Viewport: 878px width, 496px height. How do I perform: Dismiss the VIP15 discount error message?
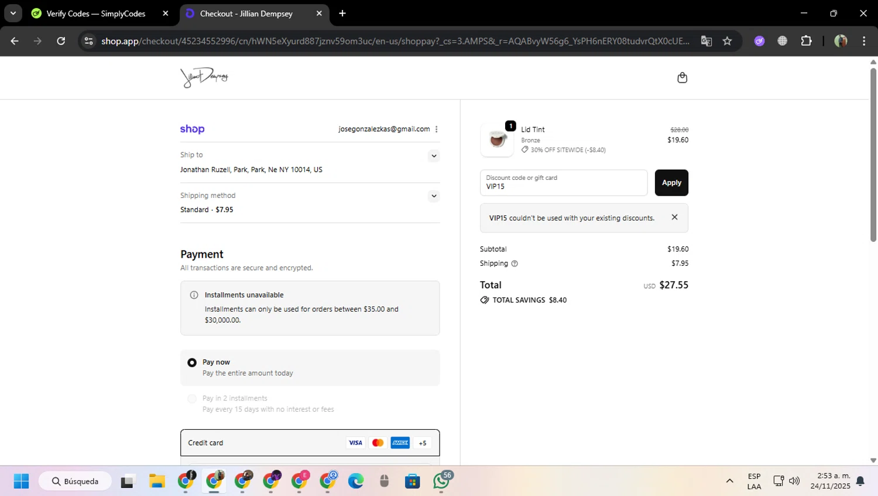pyautogui.click(x=674, y=217)
